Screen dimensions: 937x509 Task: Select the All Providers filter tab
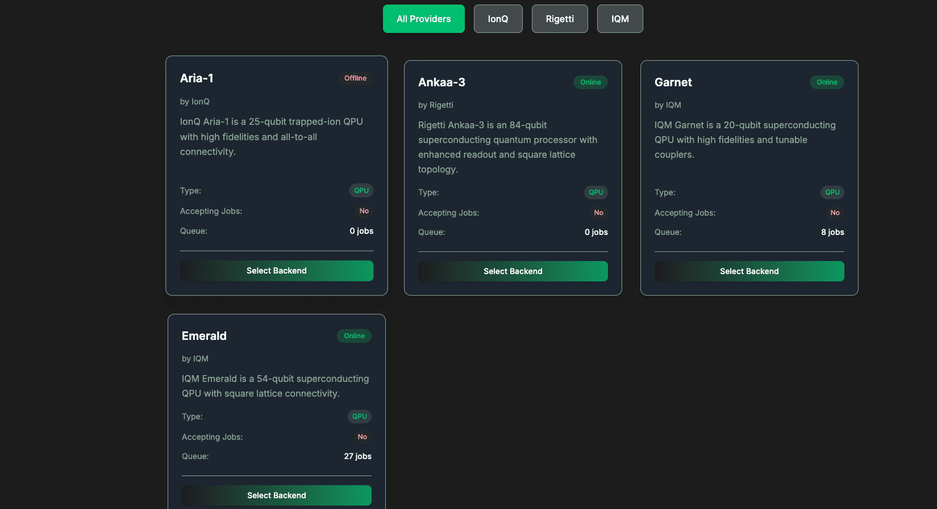click(x=423, y=19)
